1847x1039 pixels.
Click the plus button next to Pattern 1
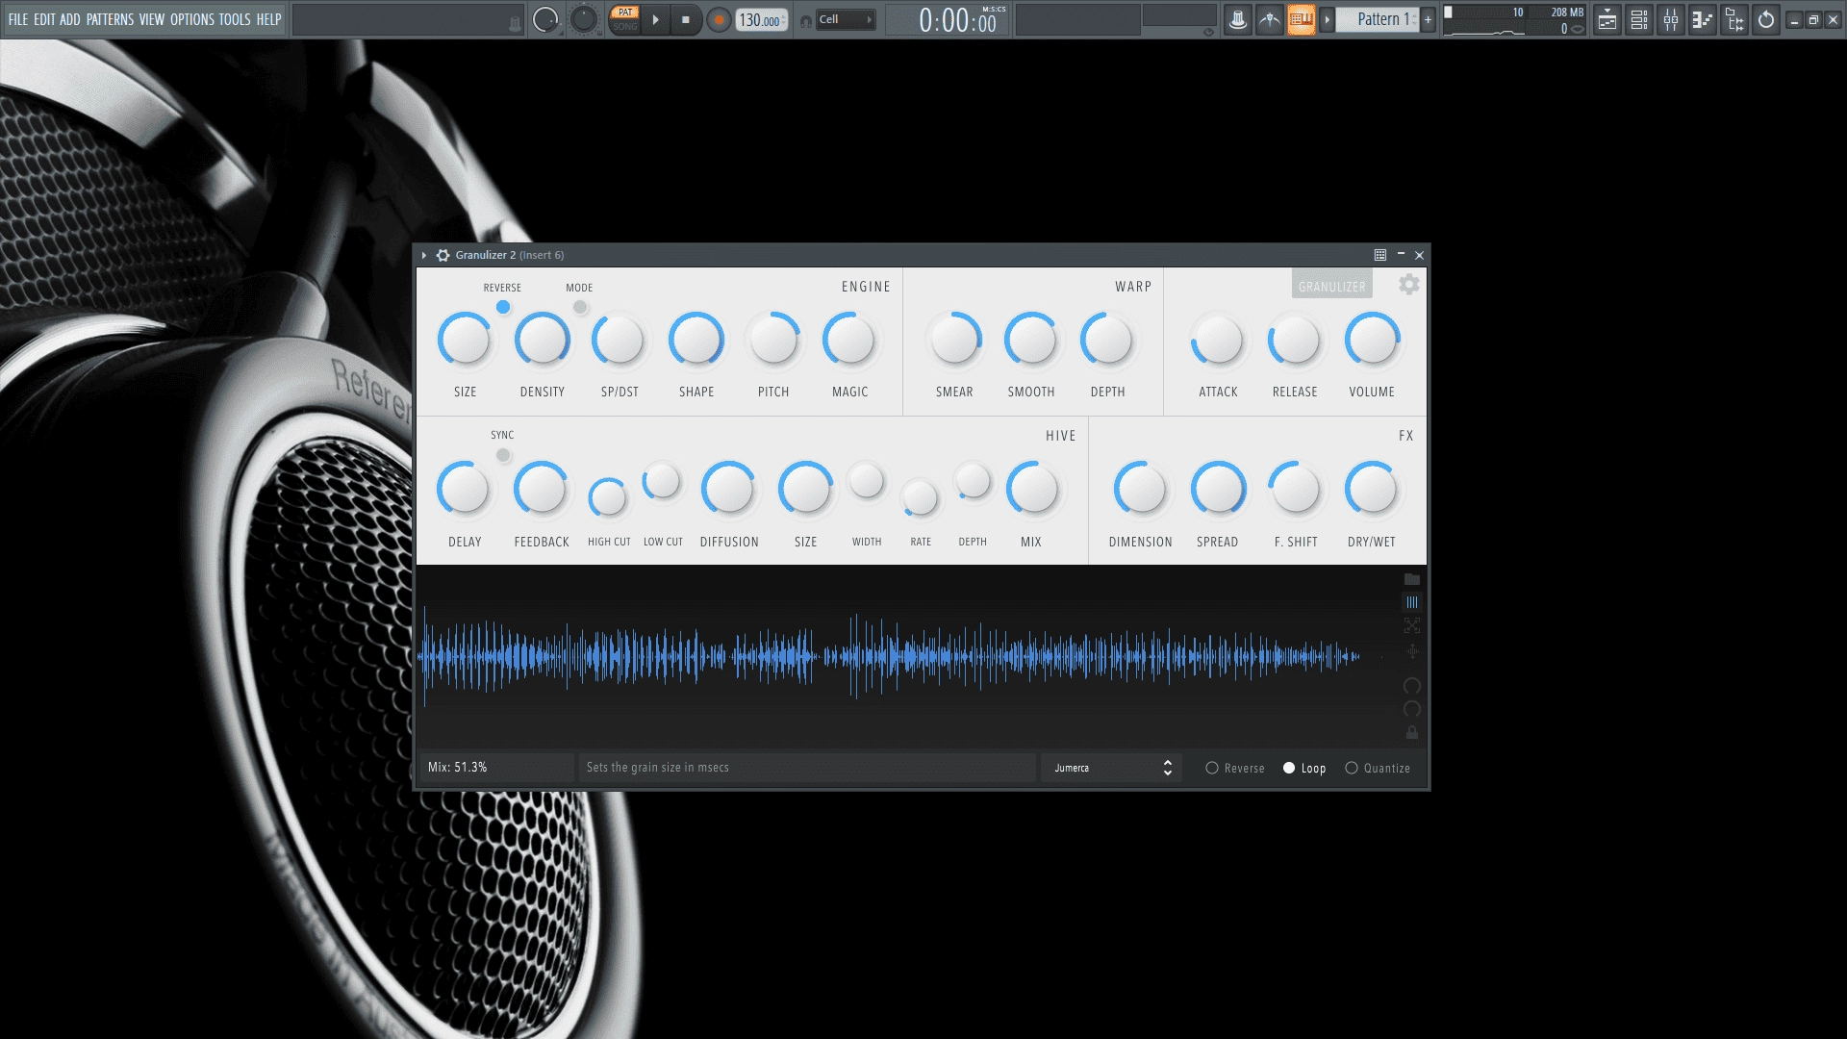1429,19
